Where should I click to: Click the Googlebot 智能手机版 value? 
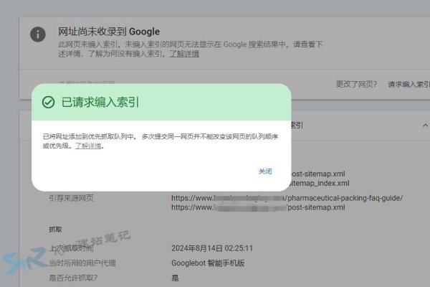click(x=208, y=263)
